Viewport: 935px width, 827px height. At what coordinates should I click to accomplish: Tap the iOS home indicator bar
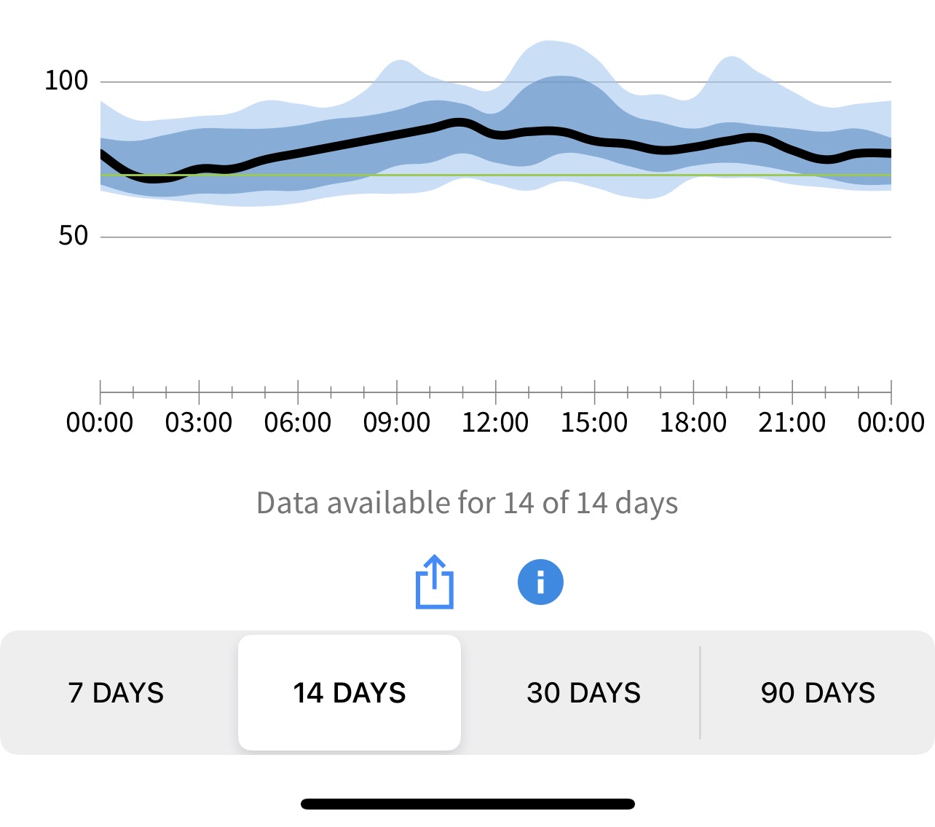(x=467, y=804)
